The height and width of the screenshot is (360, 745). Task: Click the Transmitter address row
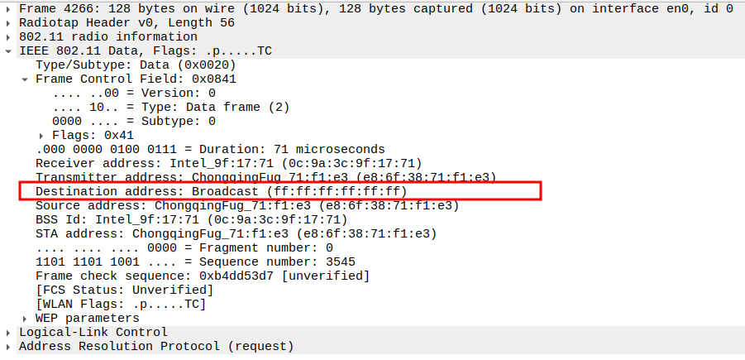[x=265, y=177]
